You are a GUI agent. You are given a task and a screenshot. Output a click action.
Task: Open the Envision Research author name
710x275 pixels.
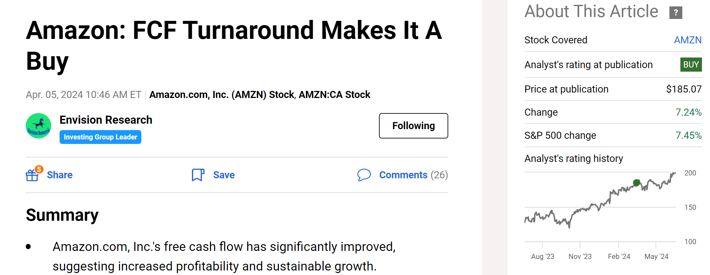pyautogui.click(x=106, y=120)
